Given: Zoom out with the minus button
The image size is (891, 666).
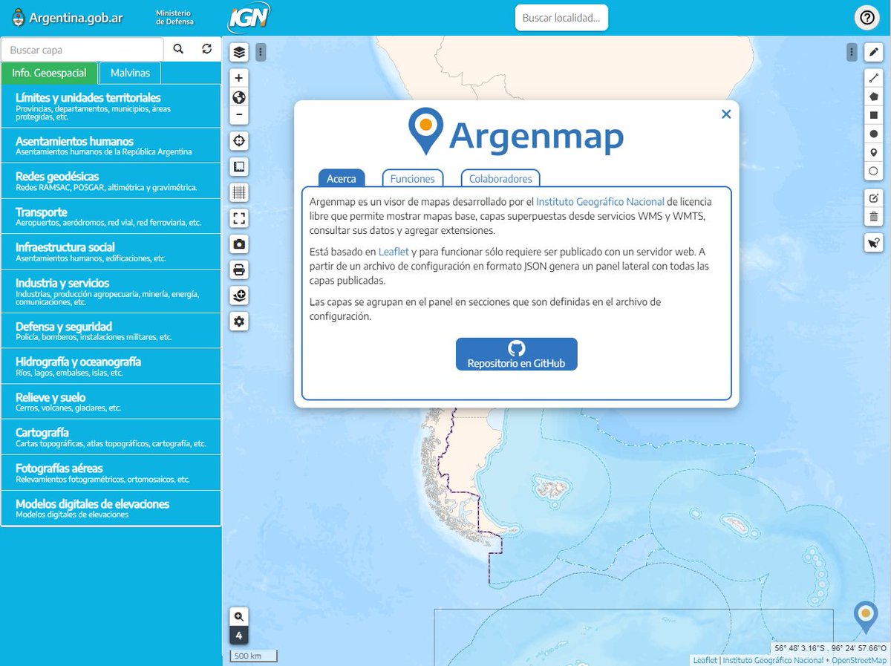Looking at the screenshot, I should click(x=239, y=115).
